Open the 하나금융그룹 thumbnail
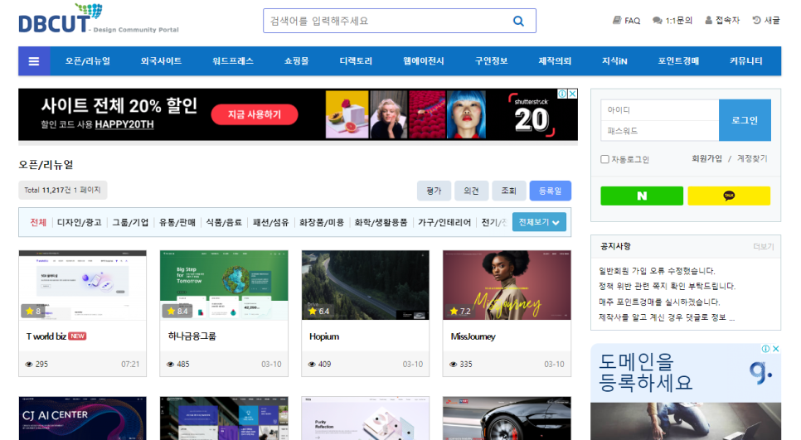Viewport: 801px width, 440px height. click(x=224, y=285)
